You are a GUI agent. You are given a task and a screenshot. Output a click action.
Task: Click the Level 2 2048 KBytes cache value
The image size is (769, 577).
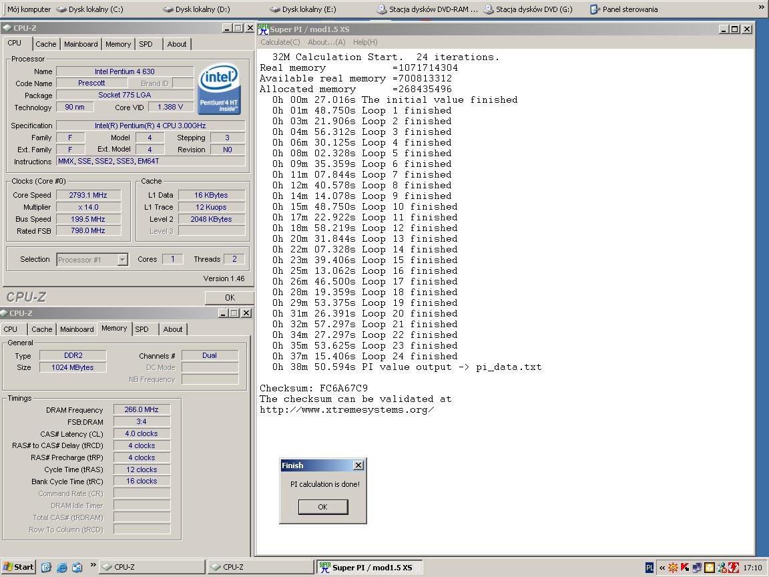[x=211, y=219]
